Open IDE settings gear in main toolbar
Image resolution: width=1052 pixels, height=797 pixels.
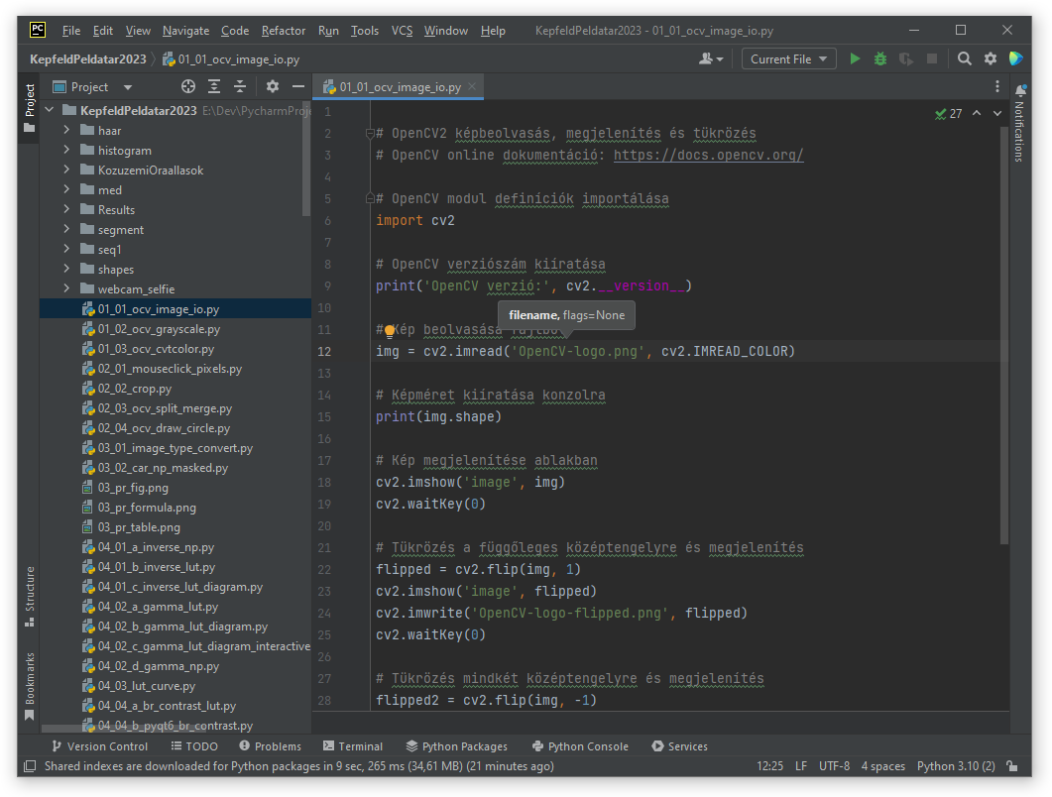(x=991, y=59)
